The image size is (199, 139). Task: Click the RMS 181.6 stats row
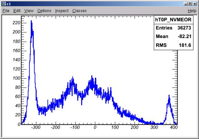tap(173, 45)
